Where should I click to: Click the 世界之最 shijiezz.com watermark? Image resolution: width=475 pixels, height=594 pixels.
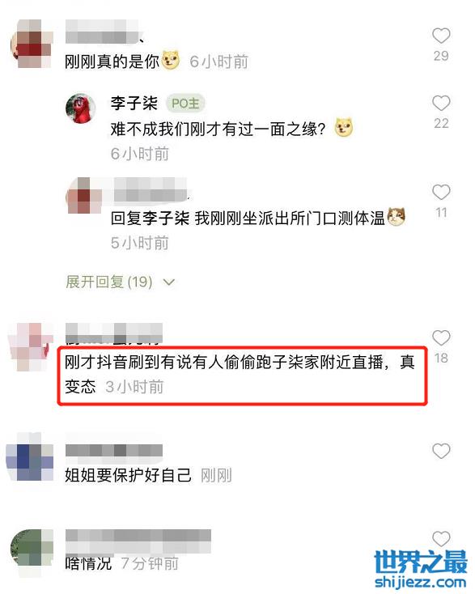coord(421,569)
